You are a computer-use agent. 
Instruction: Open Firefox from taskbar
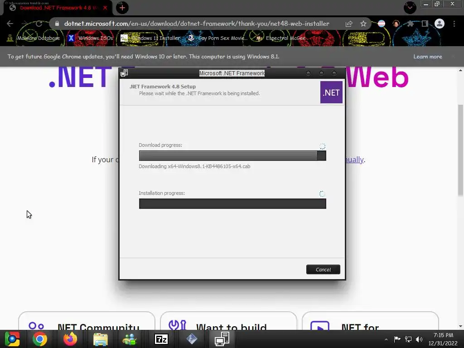tap(70, 339)
